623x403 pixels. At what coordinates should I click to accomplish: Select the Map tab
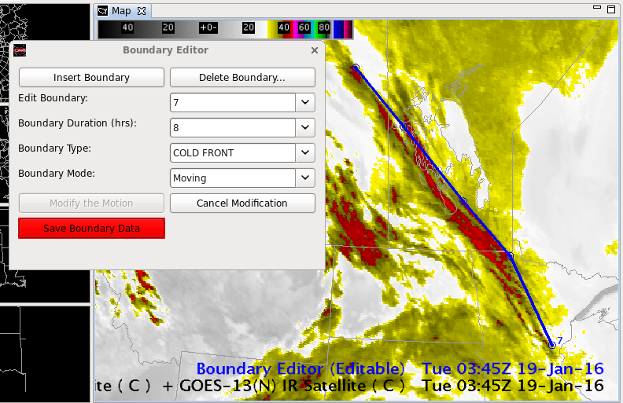[x=121, y=11]
